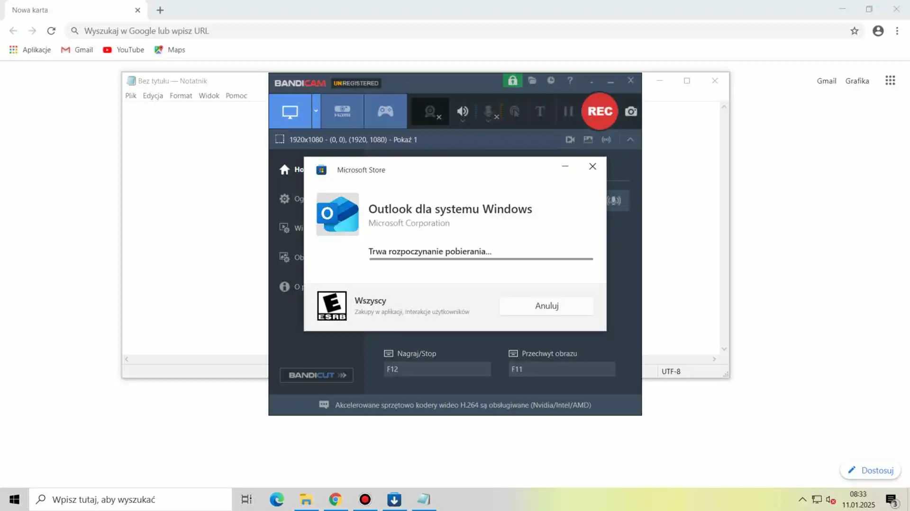Click Anuluj to cancel Outlook download

point(546,306)
